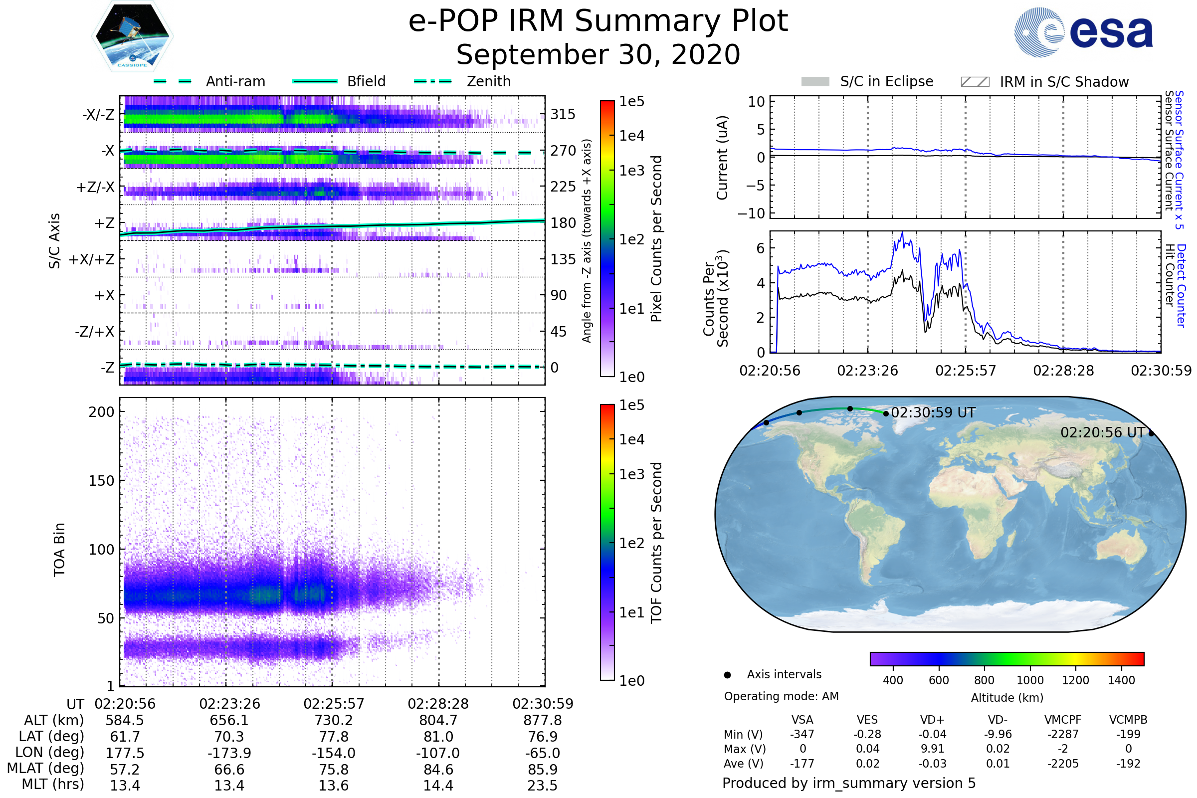Click the VMCPF column header
Viewport: 1197px width, 798px height.
pyautogui.click(x=1063, y=720)
